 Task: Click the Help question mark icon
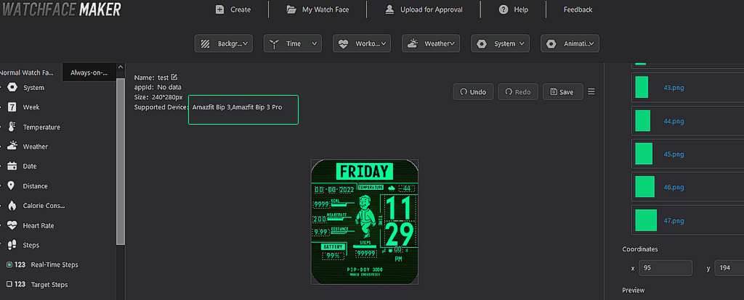[x=504, y=9]
